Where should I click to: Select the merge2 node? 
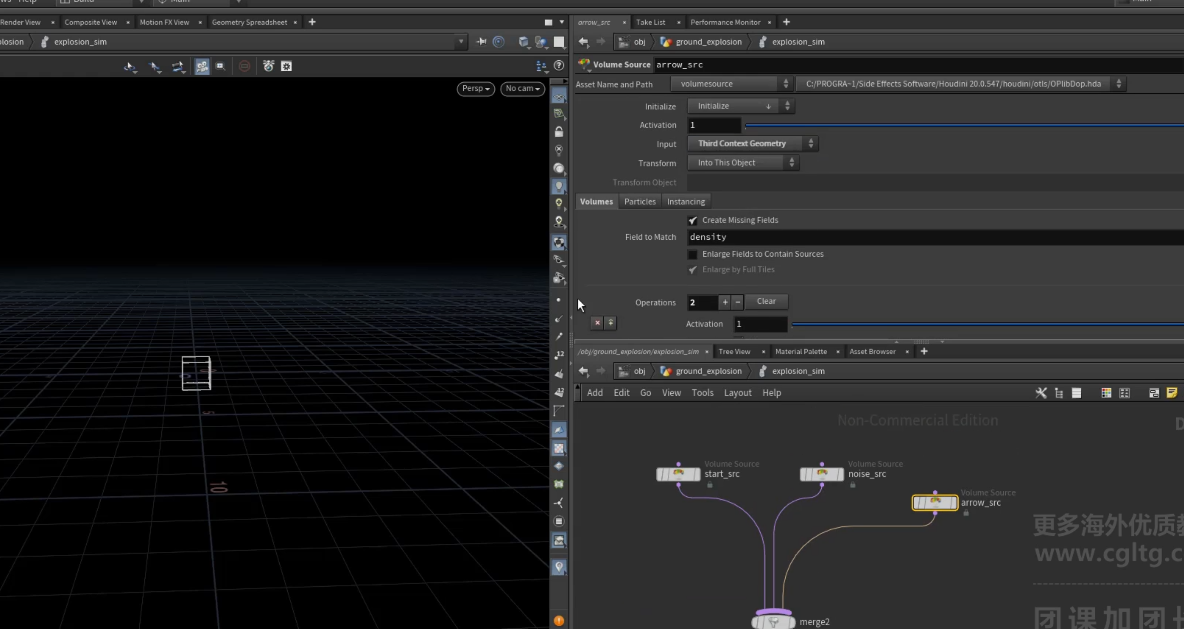coord(774,622)
